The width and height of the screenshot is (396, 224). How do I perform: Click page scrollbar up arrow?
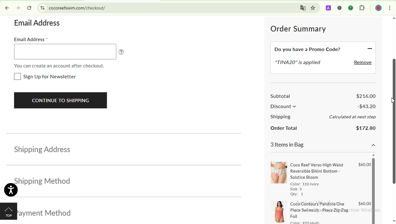(394, 18)
